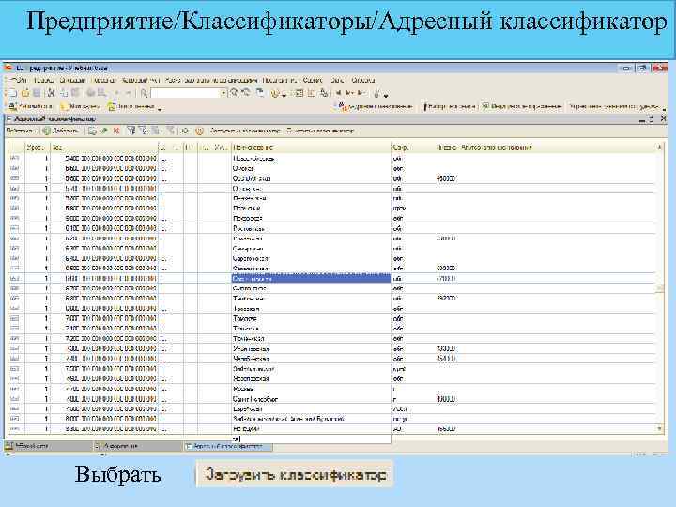Click Очистить классификатор in the list toolbar
The image size is (676, 507).
[x=320, y=131]
